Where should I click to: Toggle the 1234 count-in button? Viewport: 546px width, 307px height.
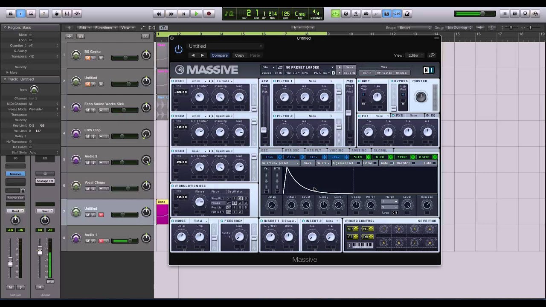click(x=397, y=14)
